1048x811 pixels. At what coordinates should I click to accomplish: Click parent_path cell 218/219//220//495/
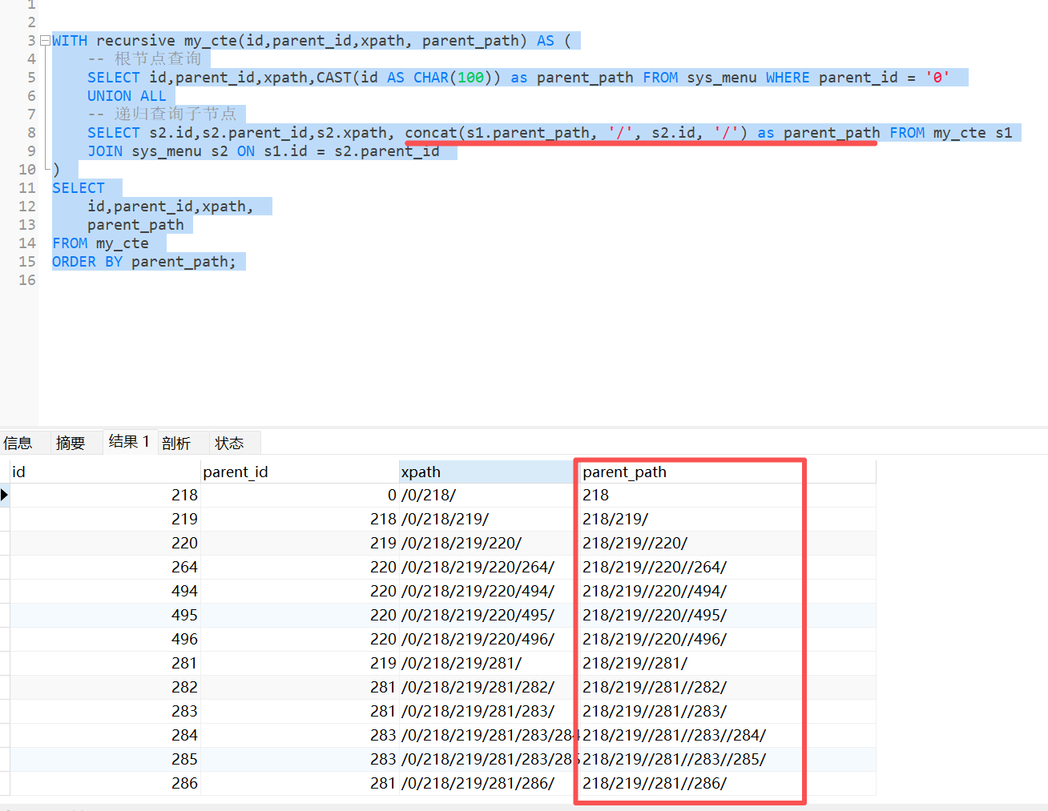[728, 615]
